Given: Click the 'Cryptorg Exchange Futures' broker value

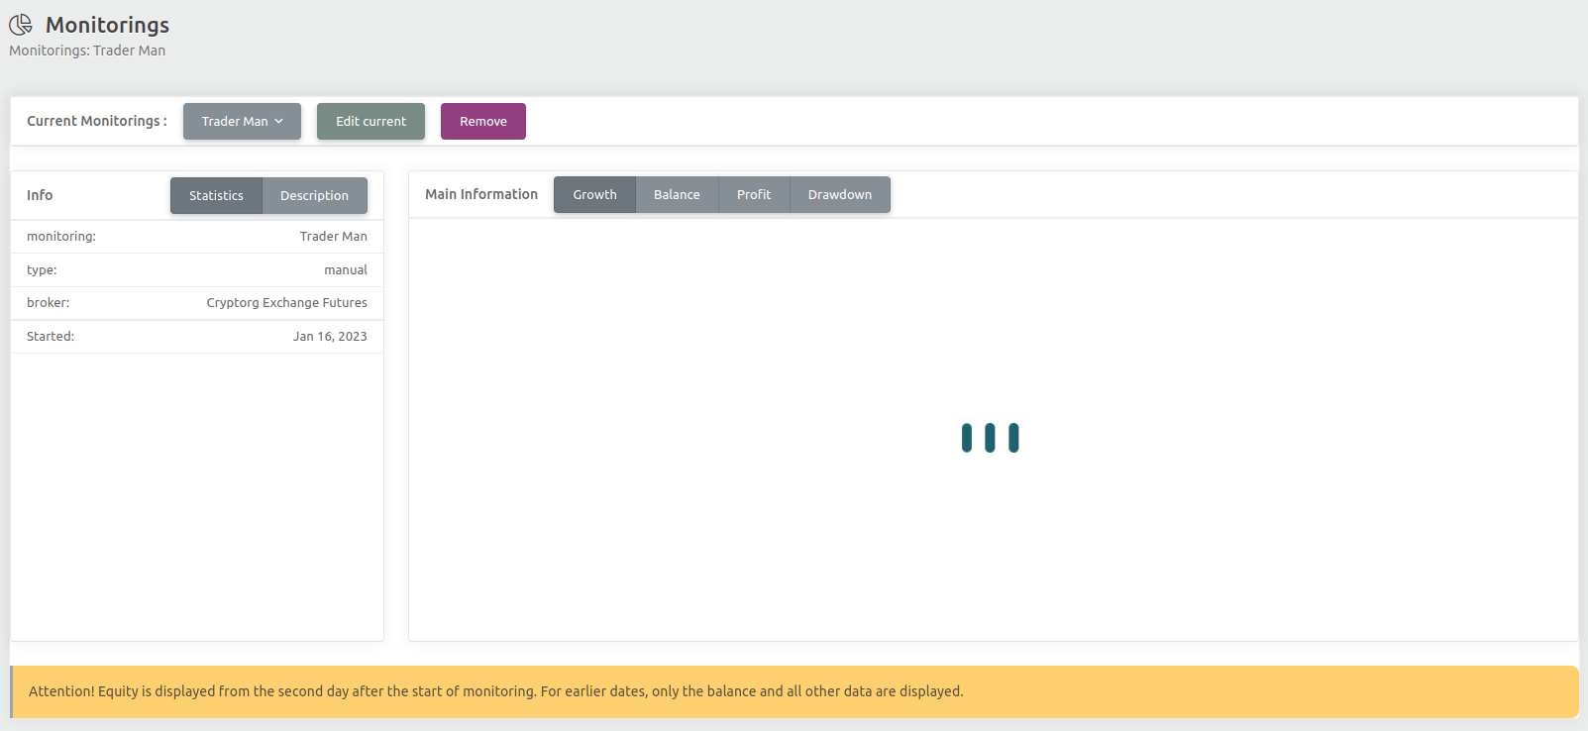Looking at the screenshot, I should click(x=286, y=302).
